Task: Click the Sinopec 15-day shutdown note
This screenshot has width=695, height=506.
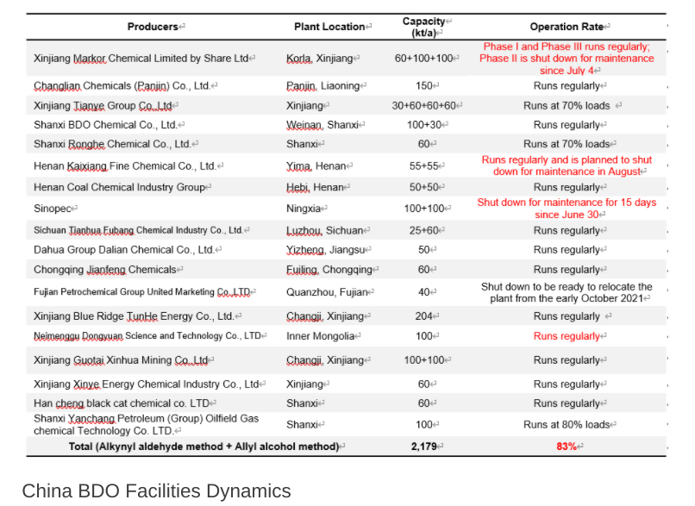Action: tap(567, 209)
